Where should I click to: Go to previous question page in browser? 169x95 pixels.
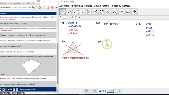3,90
